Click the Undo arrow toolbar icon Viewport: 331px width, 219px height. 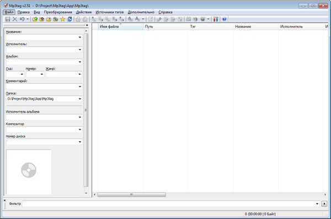[22, 19]
